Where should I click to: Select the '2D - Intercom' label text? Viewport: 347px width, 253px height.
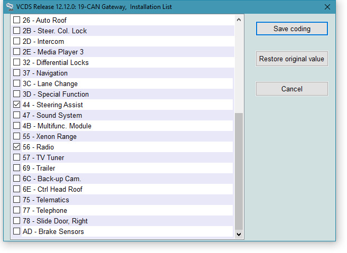point(43,41)
